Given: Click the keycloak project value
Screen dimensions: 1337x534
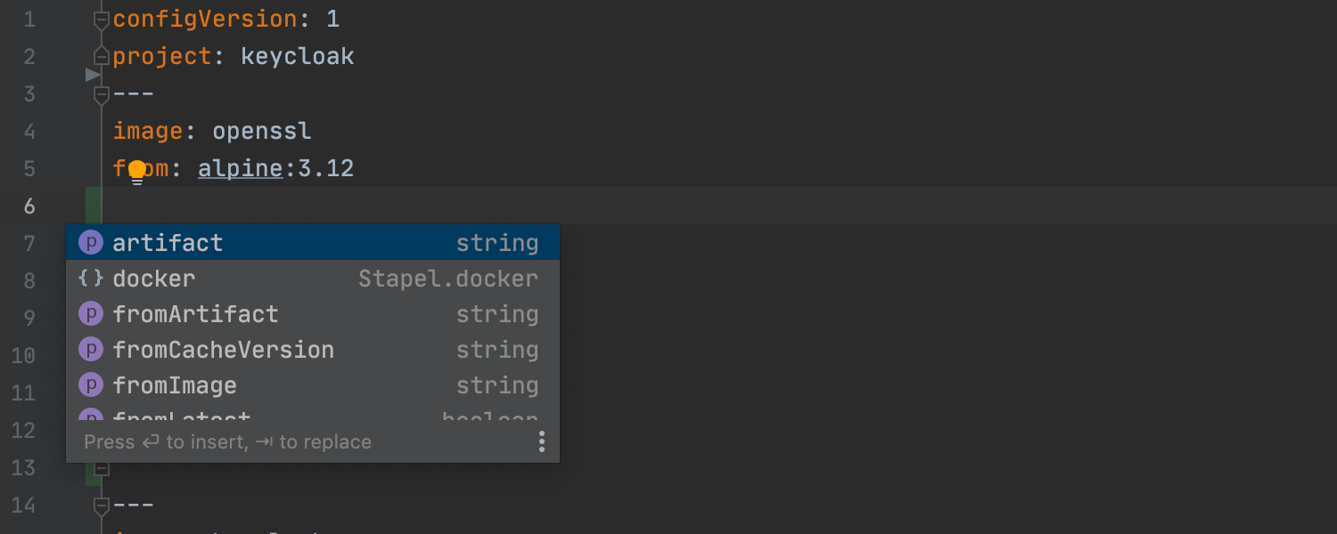Looking at the screenshot, I should (x=297, y=57).
